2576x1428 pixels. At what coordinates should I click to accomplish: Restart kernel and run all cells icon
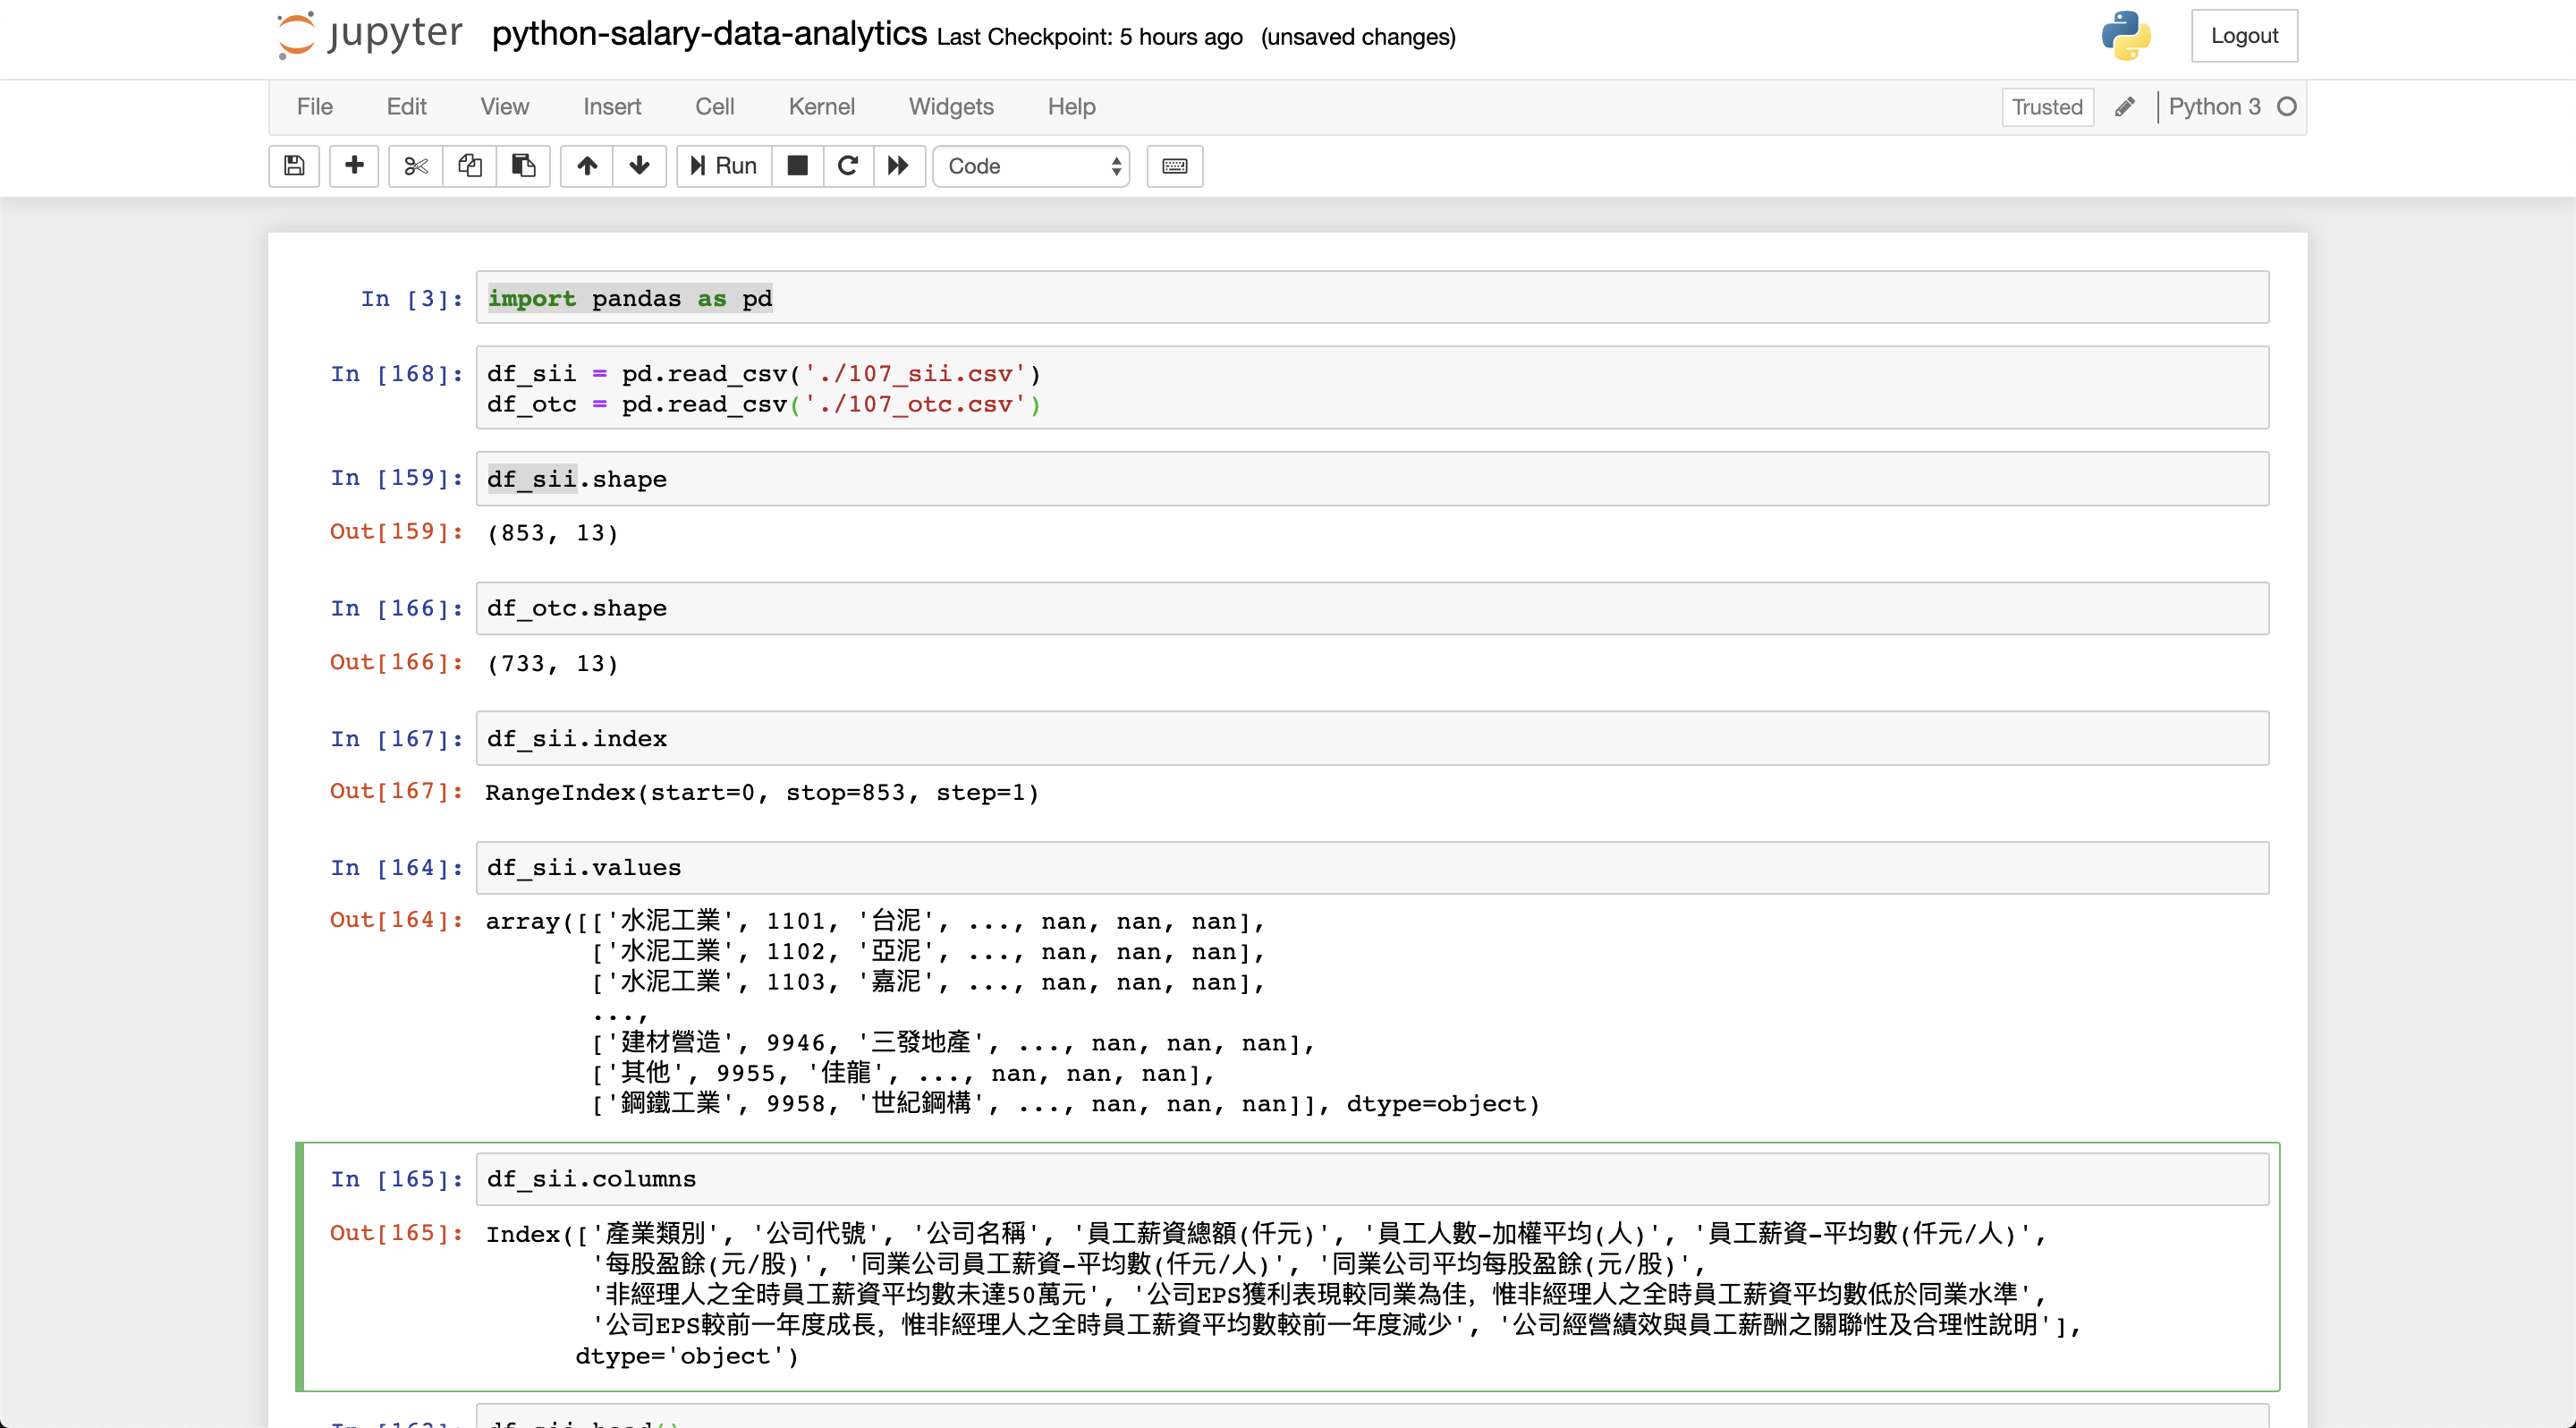pos(899,166)
